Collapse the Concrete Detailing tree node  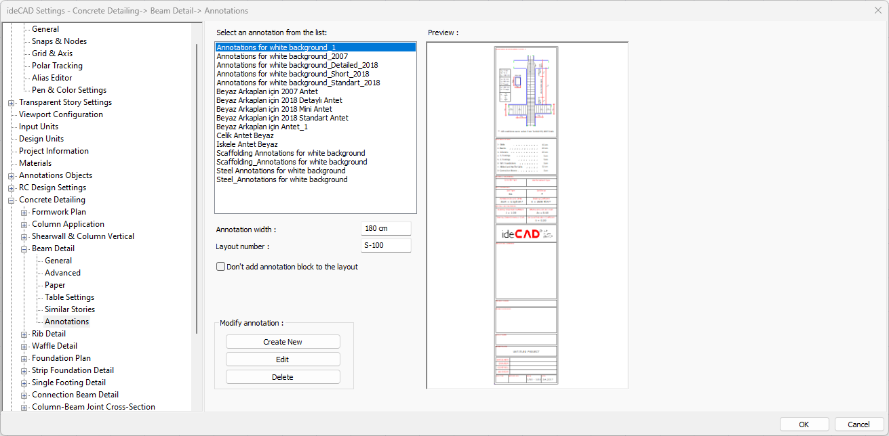pos(12,200)
